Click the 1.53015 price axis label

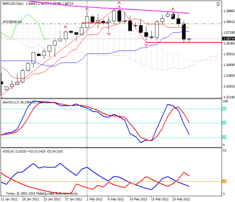pyautogui.click(x=229, y=87)
